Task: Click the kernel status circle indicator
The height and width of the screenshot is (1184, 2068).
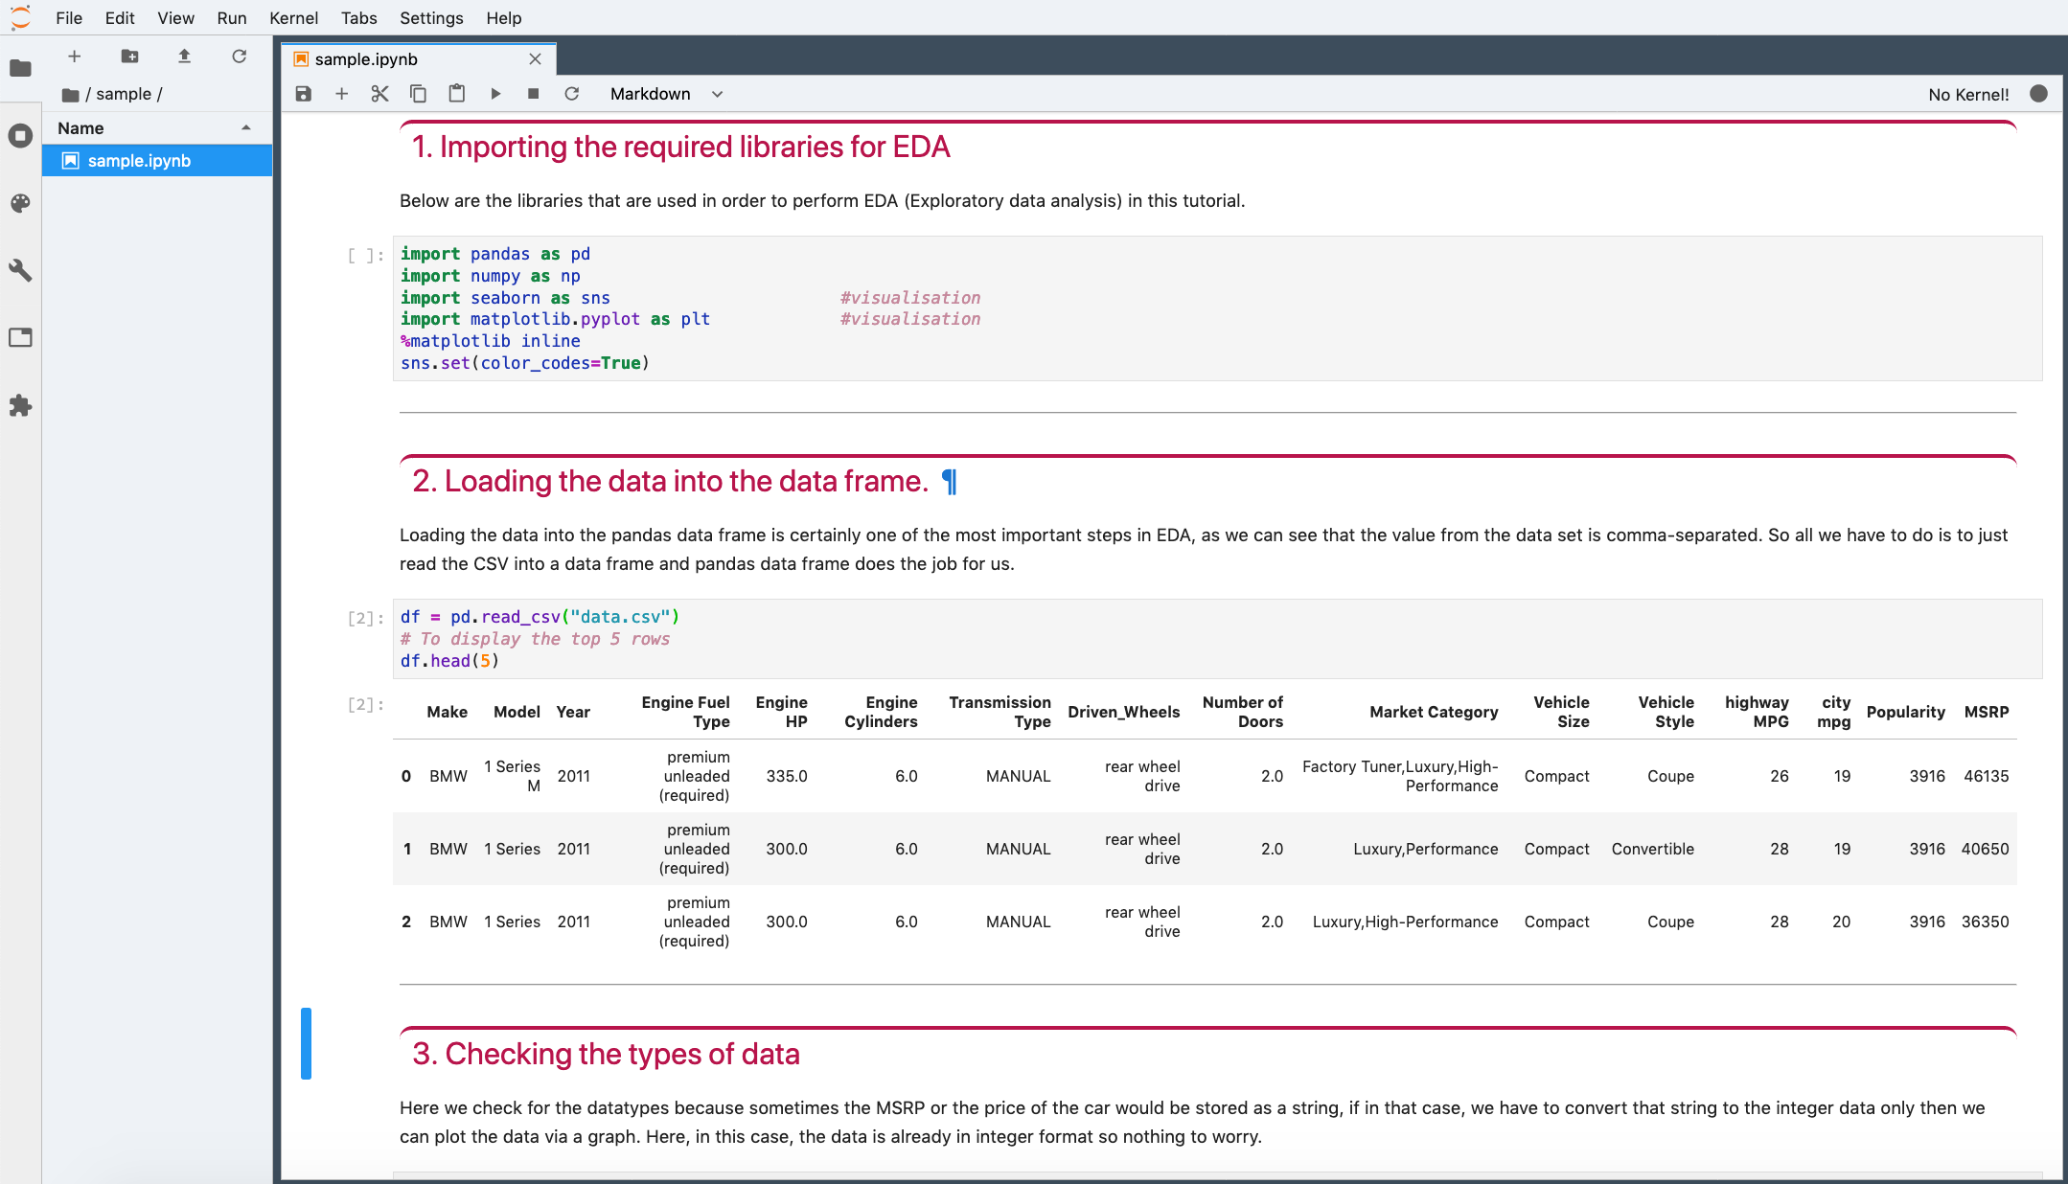Action: pyautogui.click(x=2038, y=94)
